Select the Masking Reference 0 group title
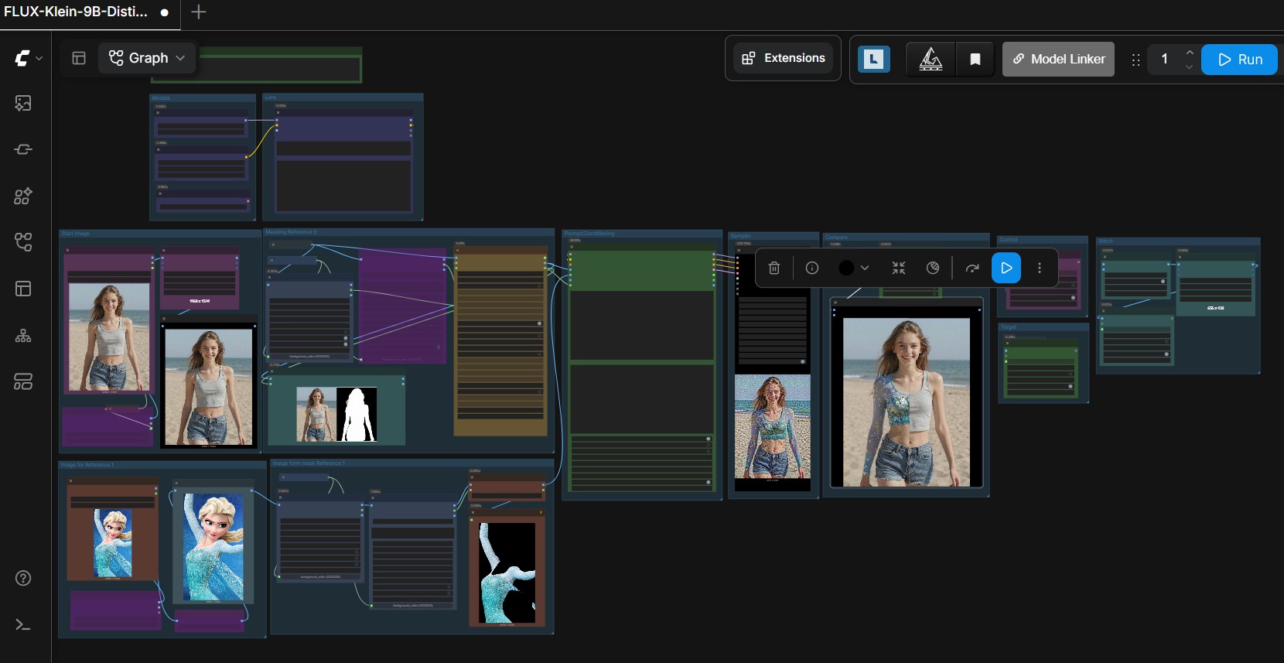The width and height of the screenshot is (1284, 663). pos(291,232)
